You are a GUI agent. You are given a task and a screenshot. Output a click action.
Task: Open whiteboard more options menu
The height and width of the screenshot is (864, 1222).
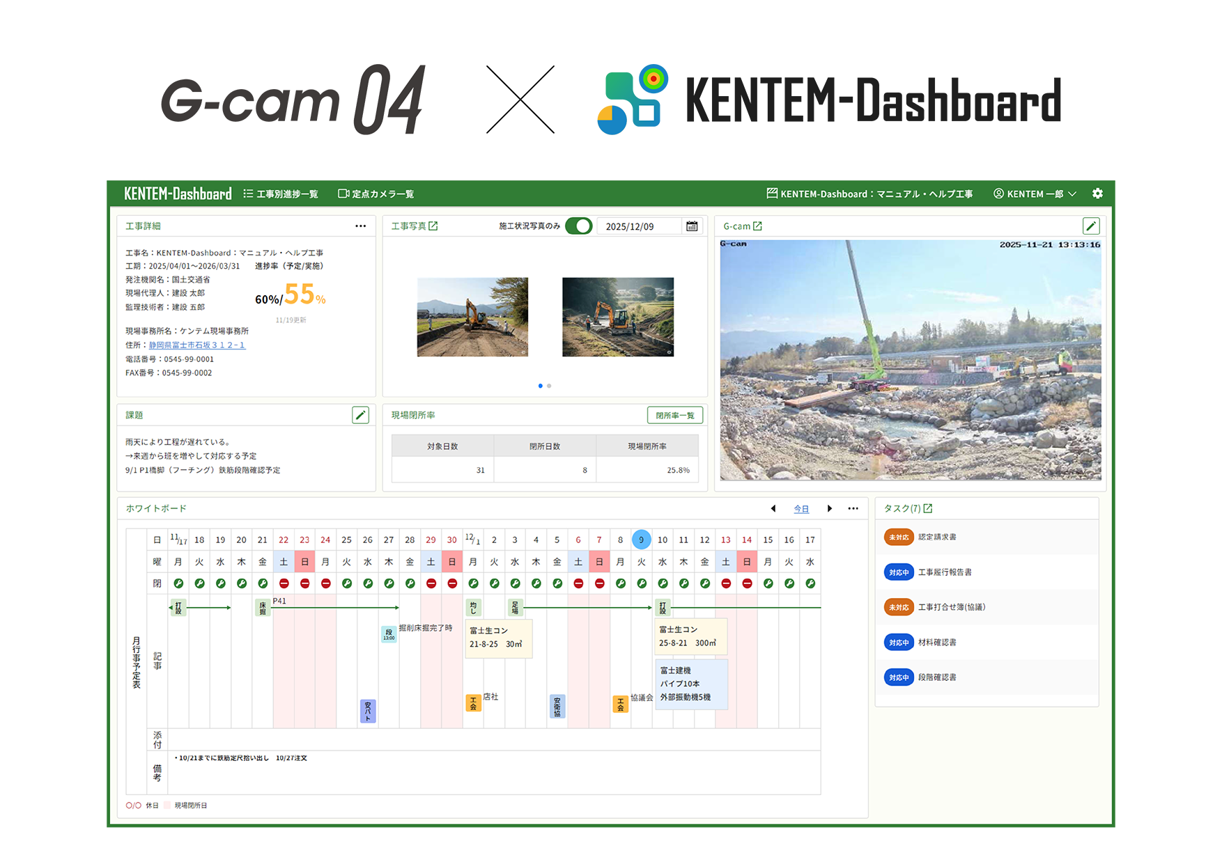[853, 509]
